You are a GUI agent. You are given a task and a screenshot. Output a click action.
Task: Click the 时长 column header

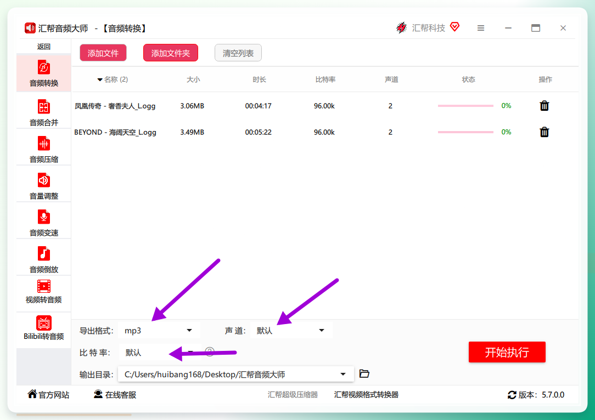pyautogui.click(x=259, y=80)
